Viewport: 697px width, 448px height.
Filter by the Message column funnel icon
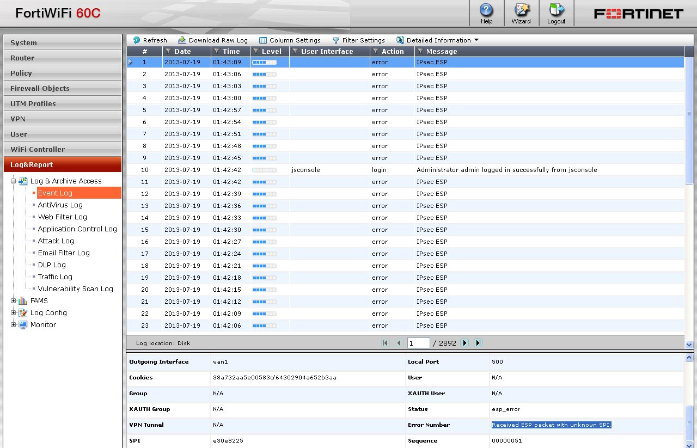pyautogui.click(x=420, y=51)
